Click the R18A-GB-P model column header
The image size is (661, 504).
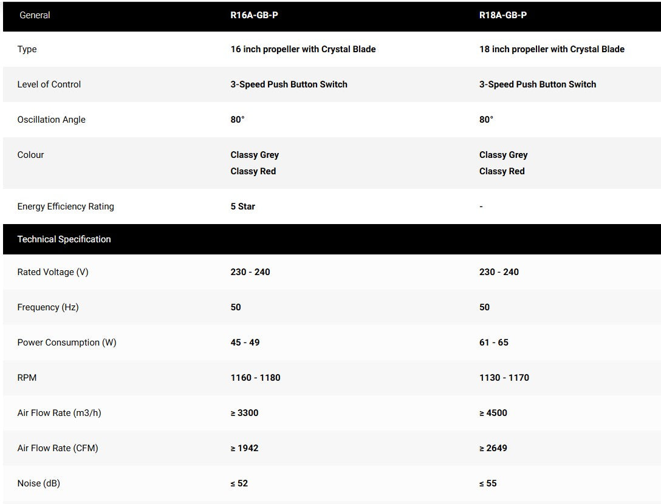coord(502,15)
